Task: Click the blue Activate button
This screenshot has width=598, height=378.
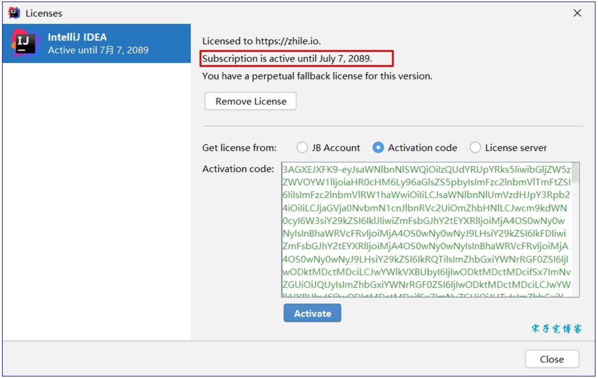Action: [x=312, y=313]
